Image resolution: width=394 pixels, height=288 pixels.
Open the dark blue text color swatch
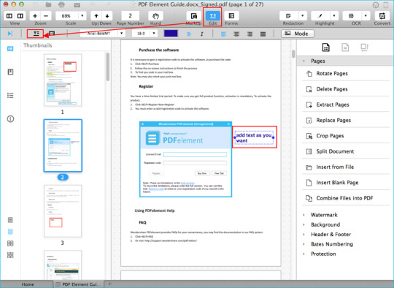[171, 34]
